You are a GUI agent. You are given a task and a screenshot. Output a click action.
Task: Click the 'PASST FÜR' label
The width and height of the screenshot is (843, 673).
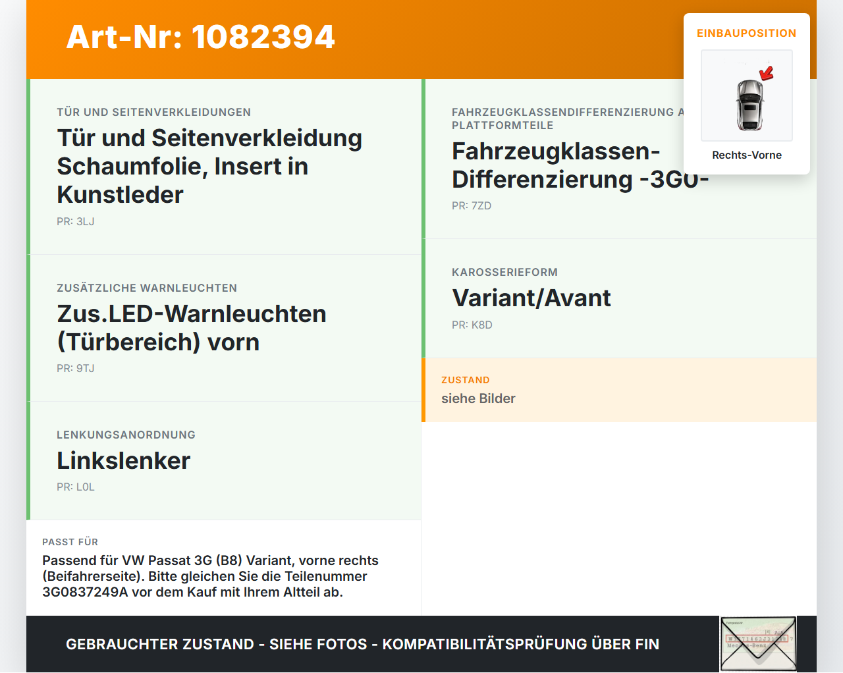point(70,542)
